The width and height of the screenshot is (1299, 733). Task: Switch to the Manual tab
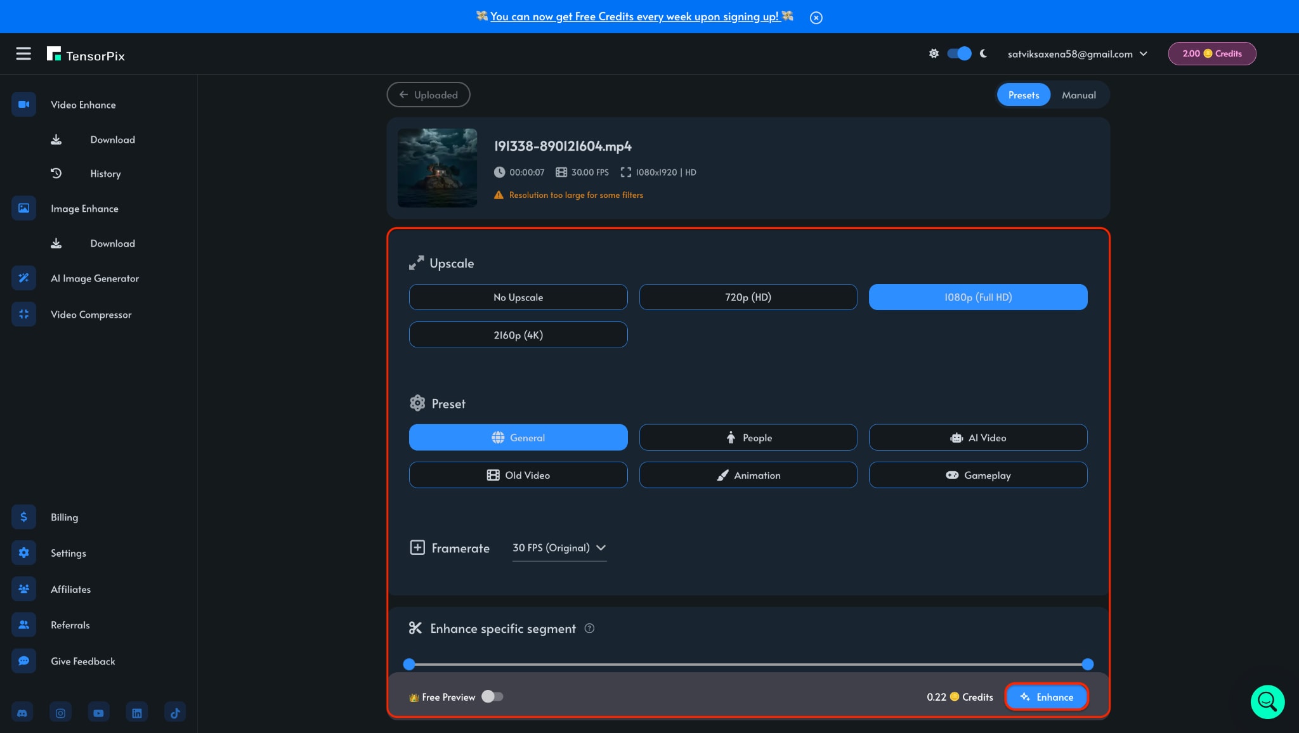(1078, 95)
